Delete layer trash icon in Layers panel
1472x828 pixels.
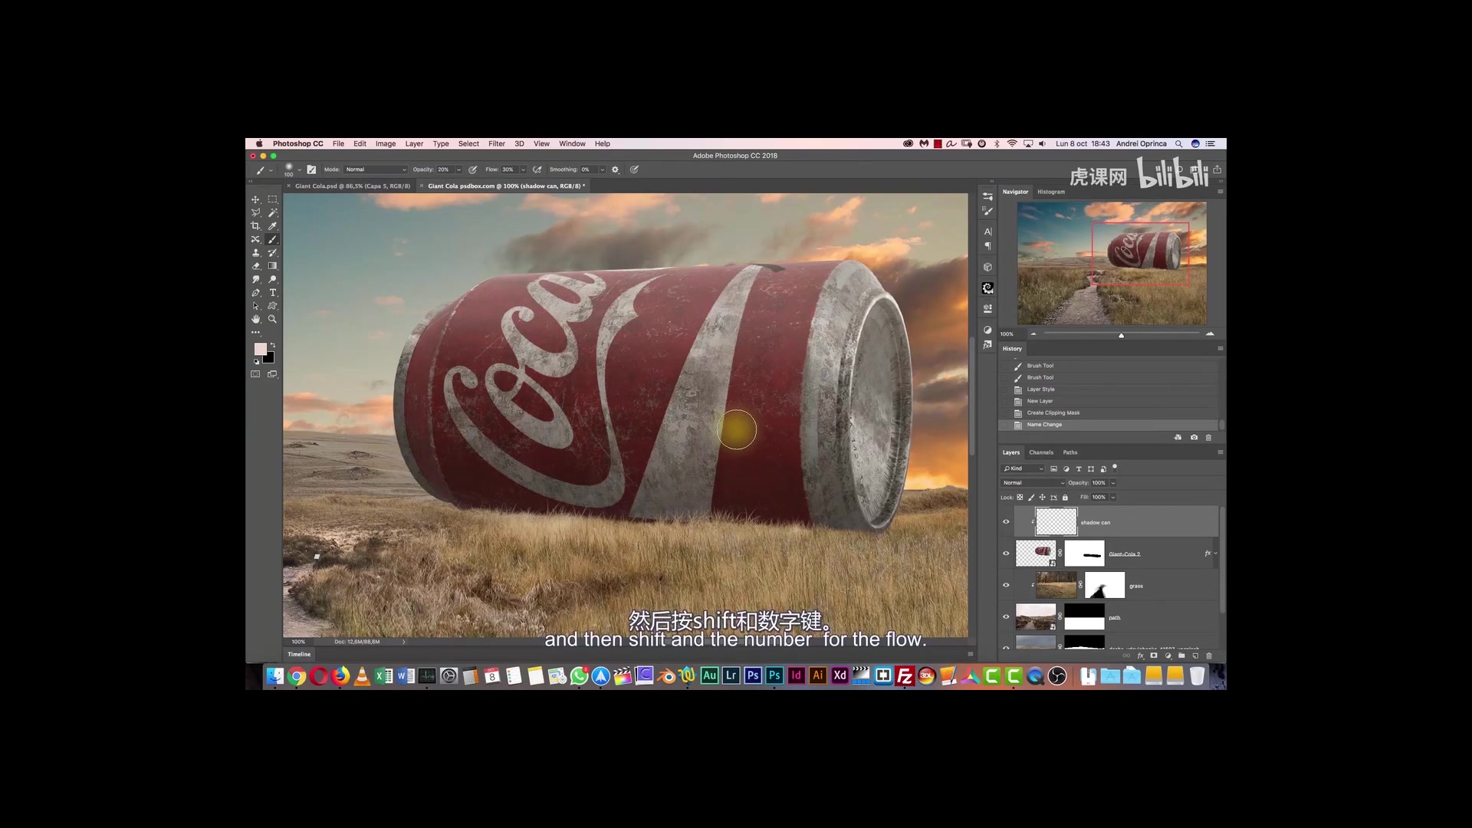coord(1209,656)
